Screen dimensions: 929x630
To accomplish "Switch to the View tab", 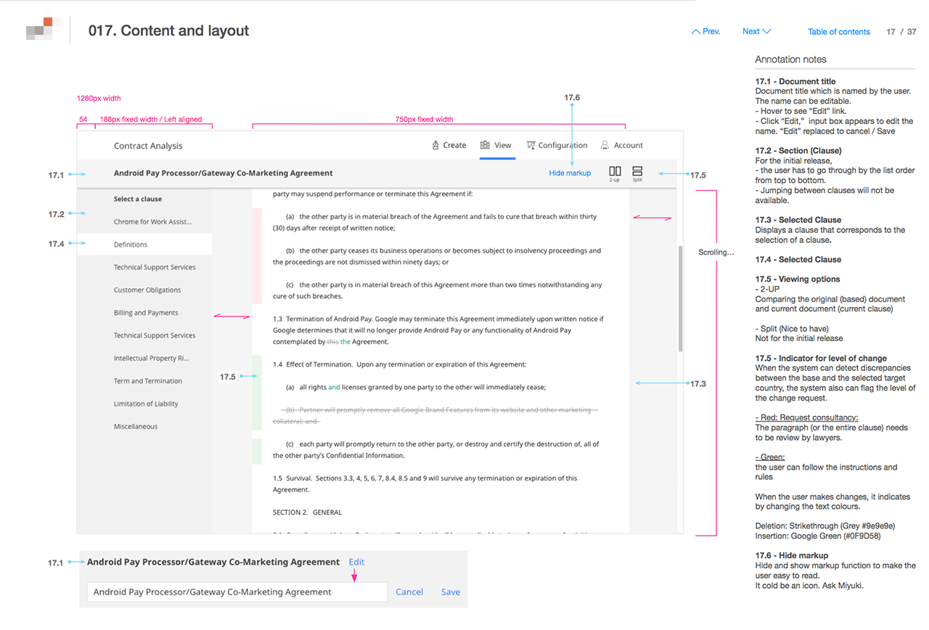I will click(x=496, y=145).
